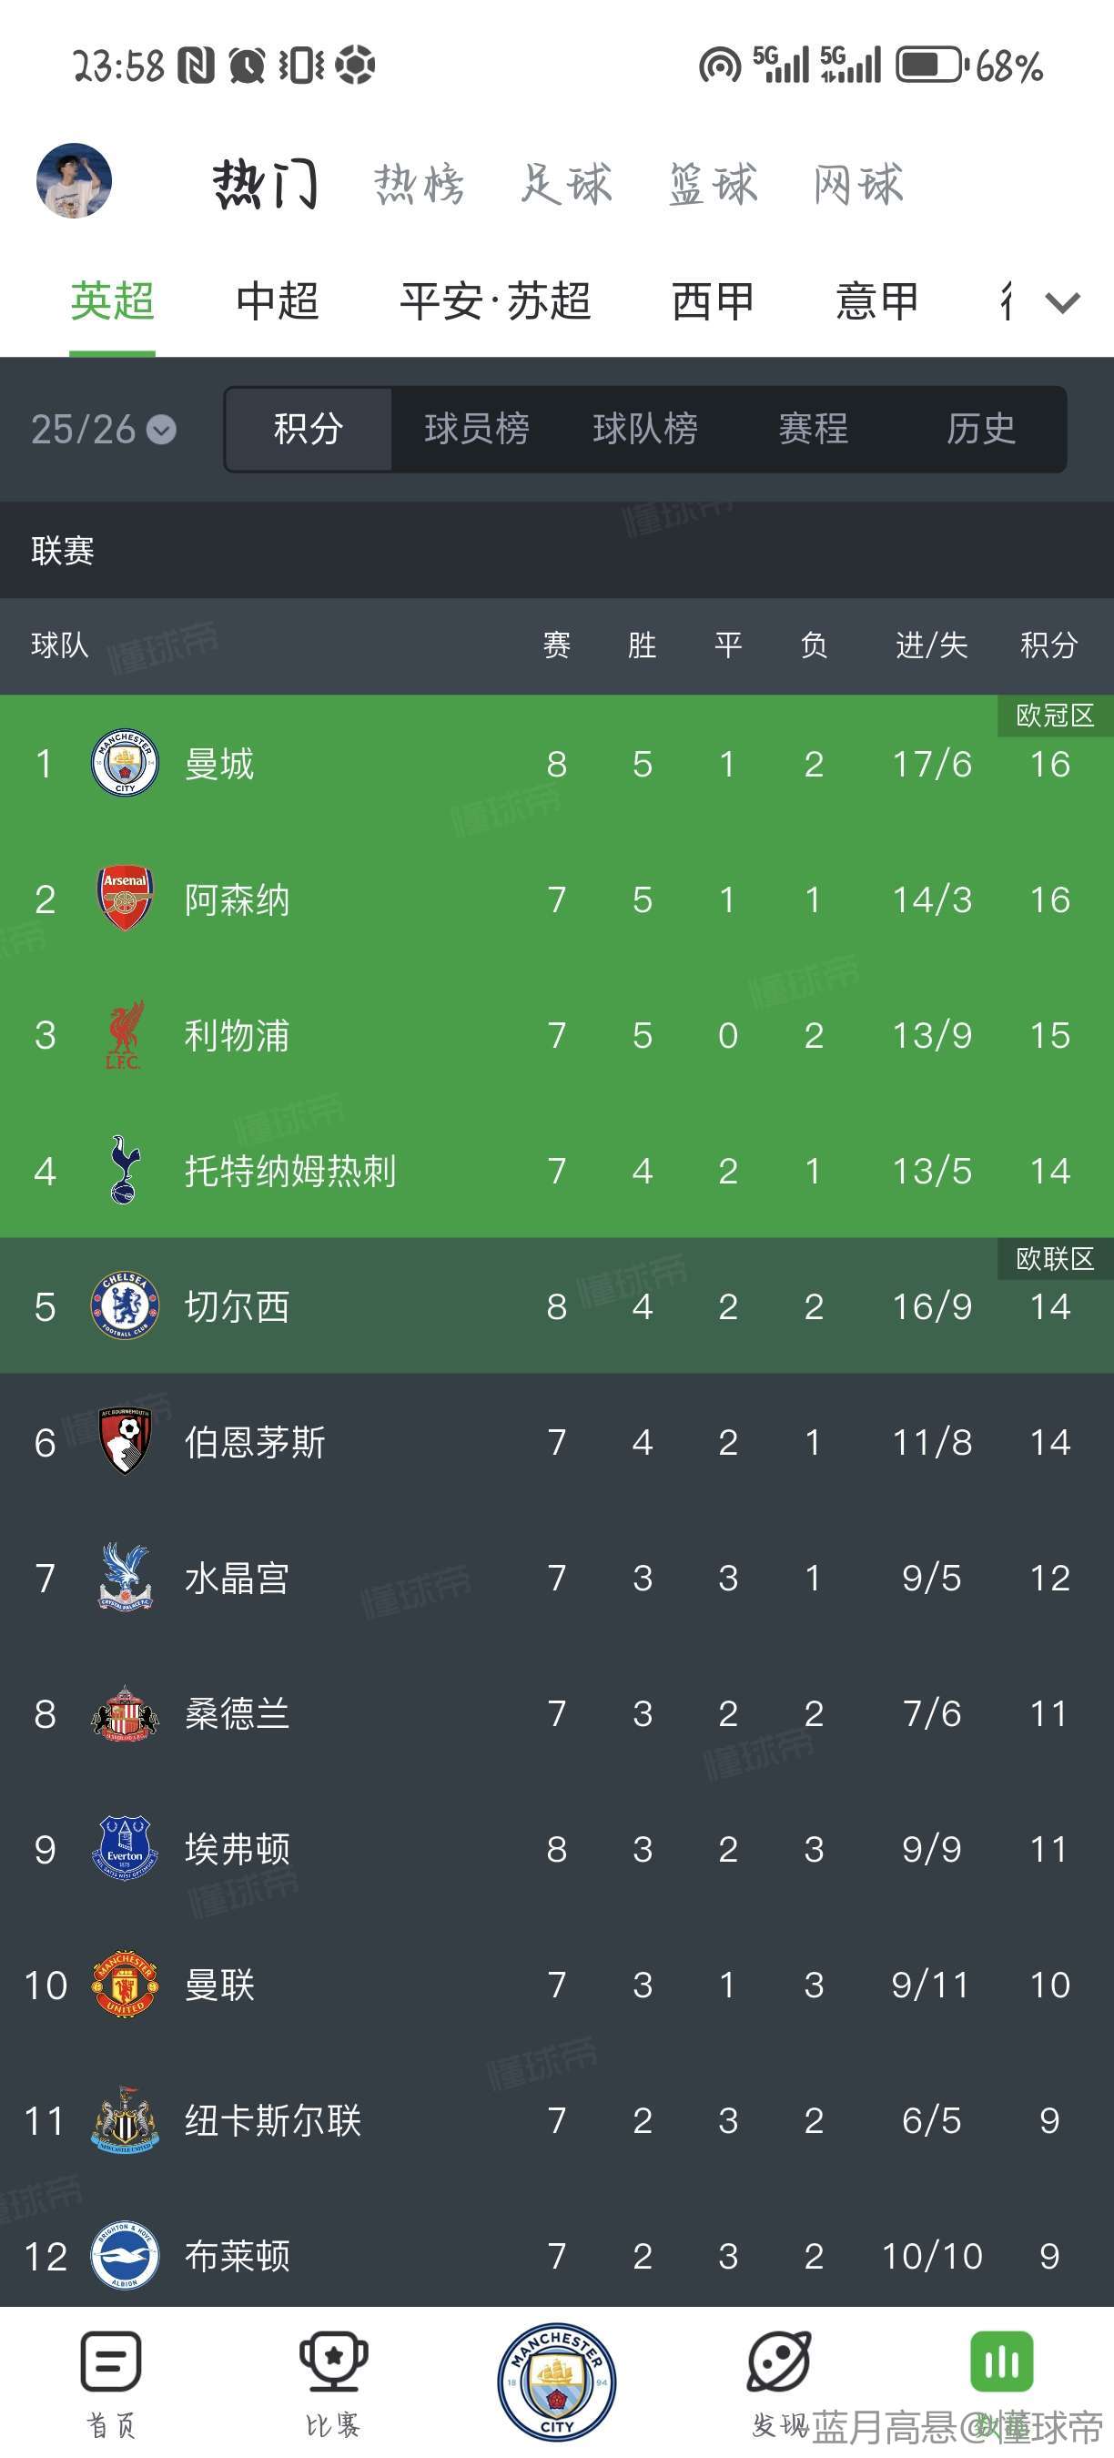Tap the Chelsea club badge
This screenshot has width=1114, height=2458.
pyautogui.click(x=125, y=1306)
